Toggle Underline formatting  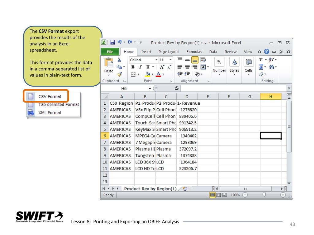pos(148,67)
